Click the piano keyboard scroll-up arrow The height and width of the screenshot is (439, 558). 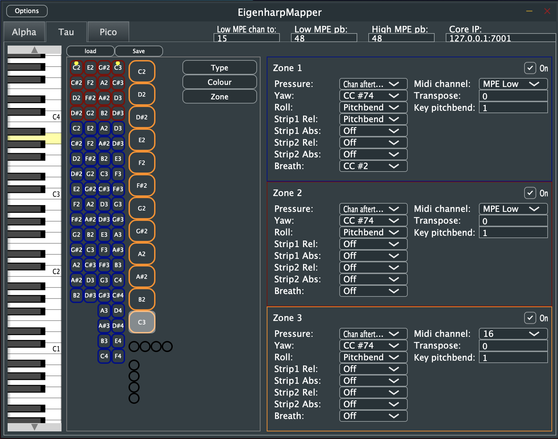click(x=35, y=50)
